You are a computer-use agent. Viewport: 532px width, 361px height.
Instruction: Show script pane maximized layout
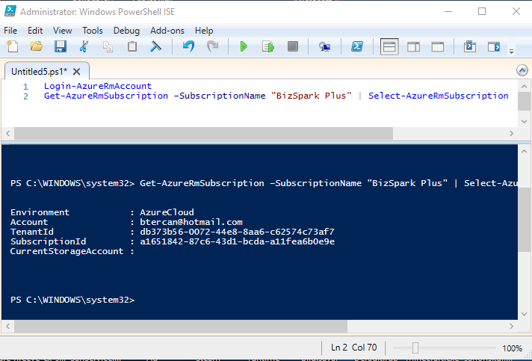(438, 46)
